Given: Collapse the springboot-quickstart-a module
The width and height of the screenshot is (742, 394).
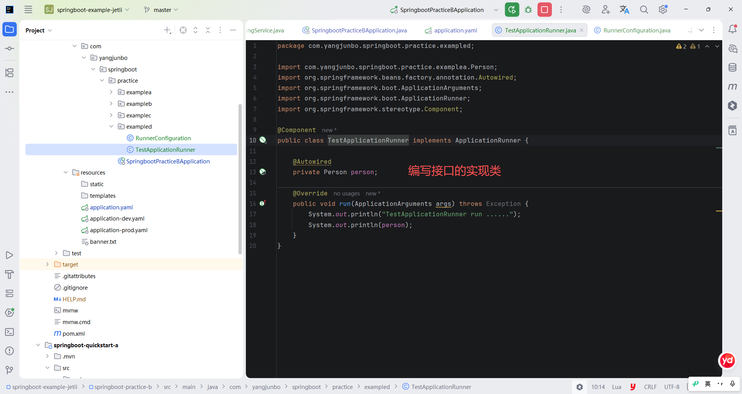Looking at the screenshot, I should point(38,345).
